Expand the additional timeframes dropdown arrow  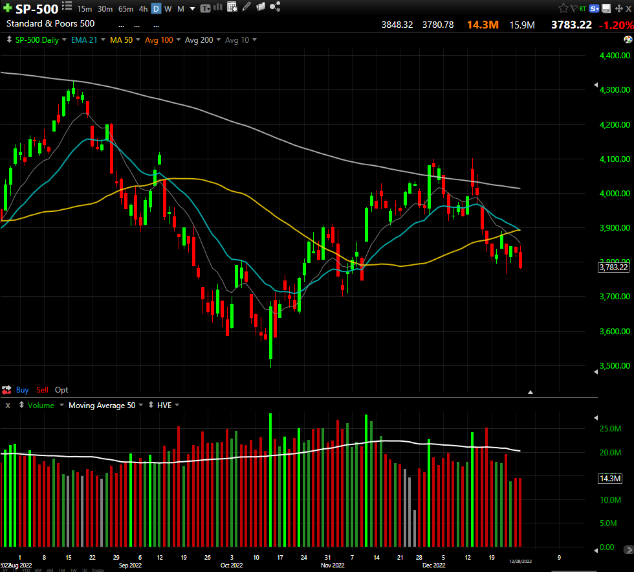193,8
